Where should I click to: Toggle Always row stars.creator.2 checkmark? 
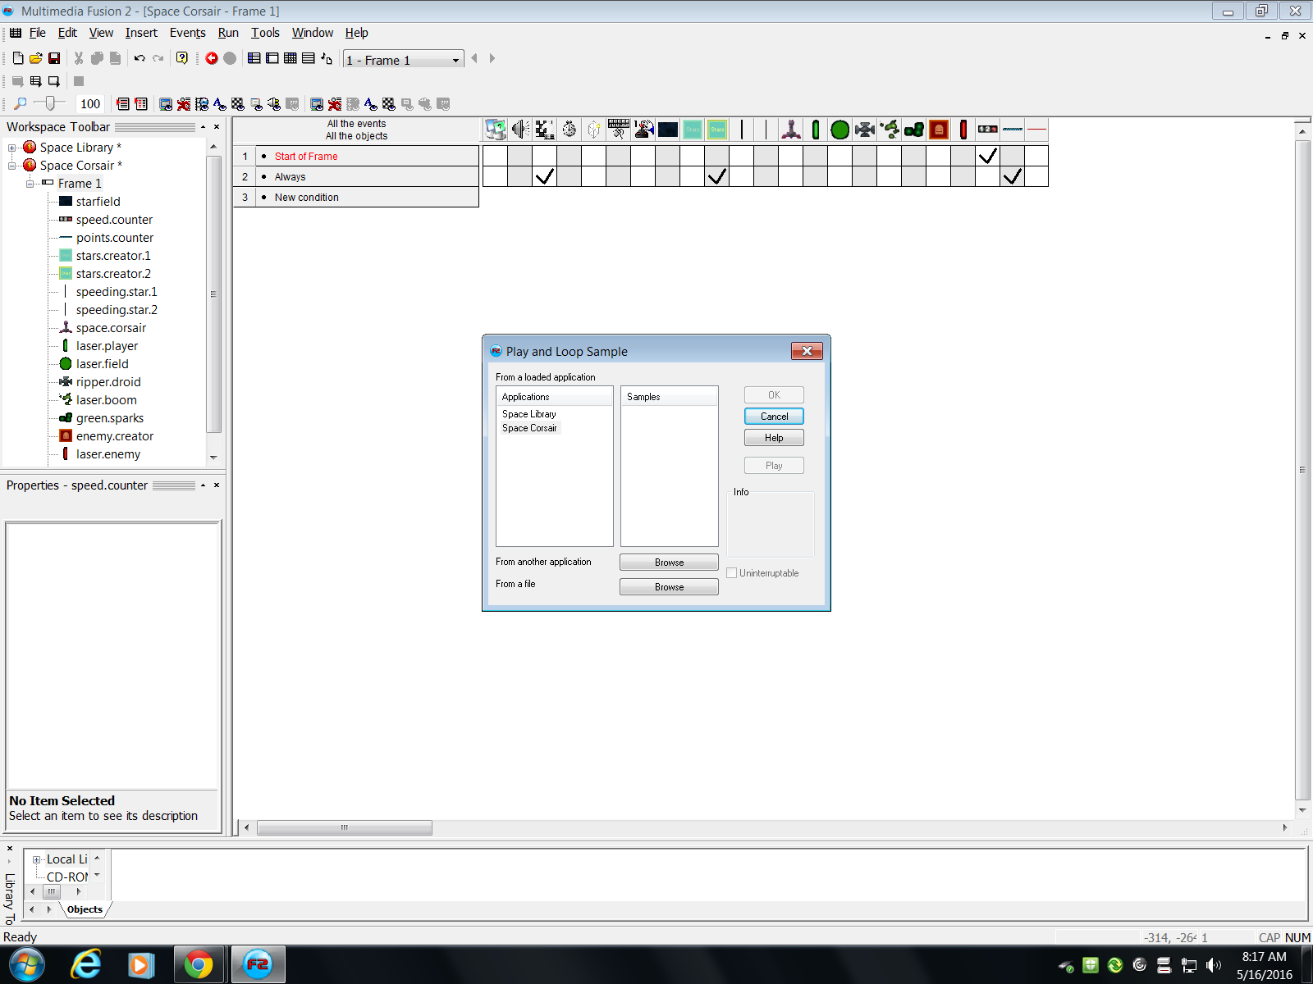[717, 176]
